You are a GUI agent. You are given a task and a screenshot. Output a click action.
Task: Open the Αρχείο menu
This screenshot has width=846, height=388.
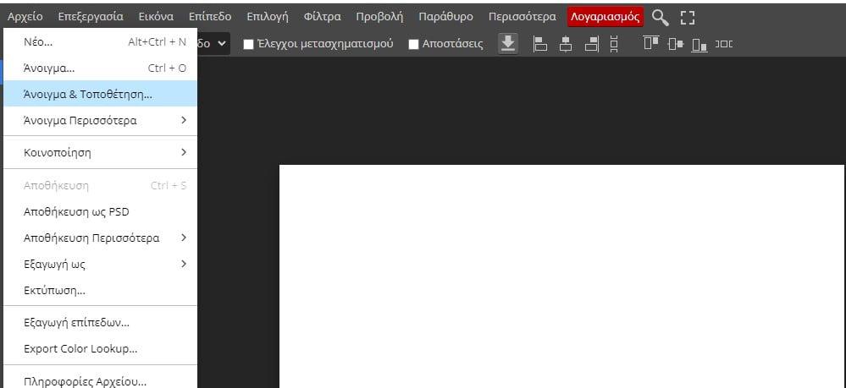(25, 17)
